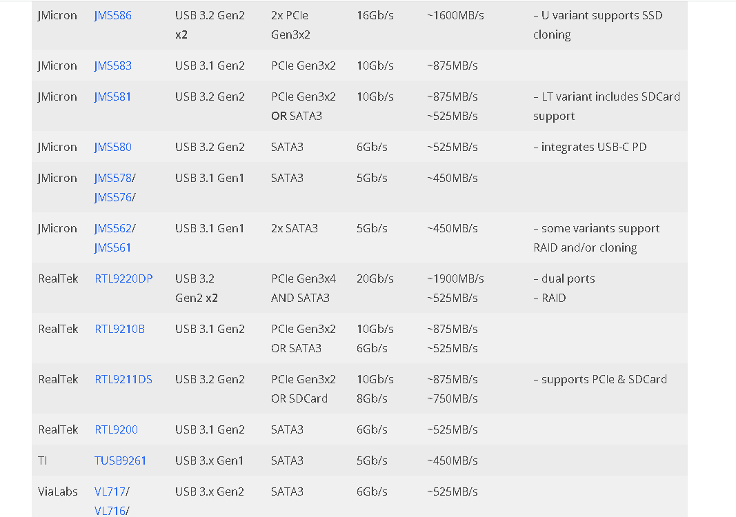
Task: Click the JMS561 link
Action: click(112, 247)
